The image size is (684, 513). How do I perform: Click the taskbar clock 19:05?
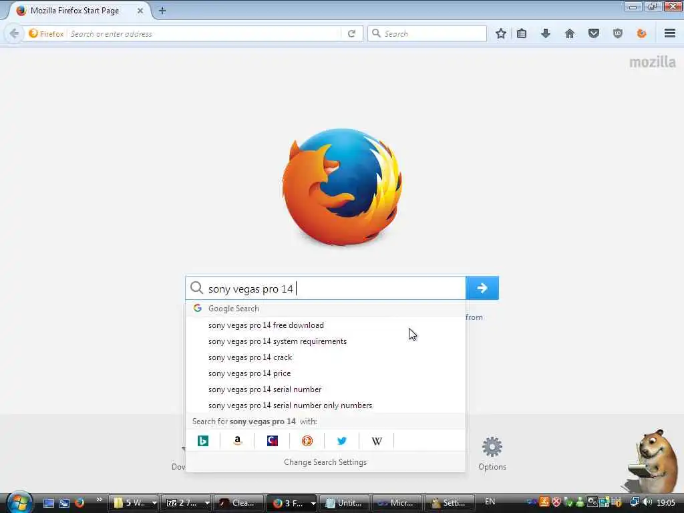point(666,502)
